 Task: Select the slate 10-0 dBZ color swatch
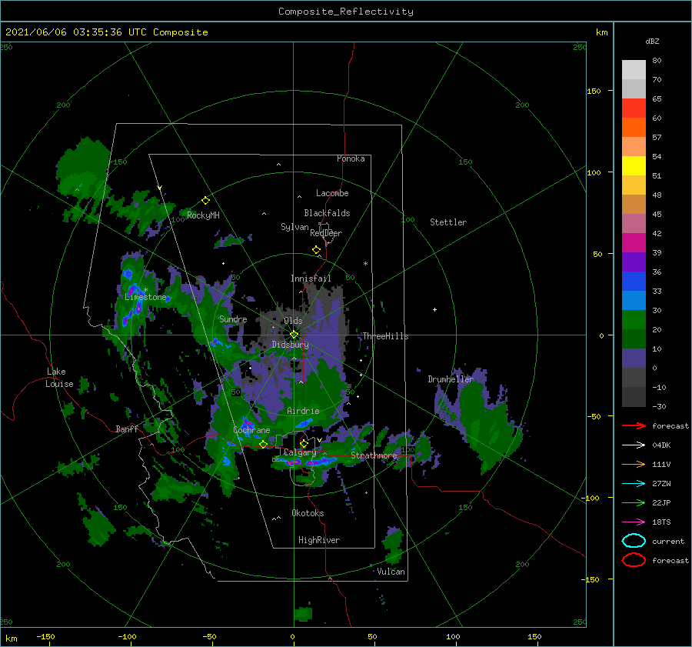tap(634, 359)
